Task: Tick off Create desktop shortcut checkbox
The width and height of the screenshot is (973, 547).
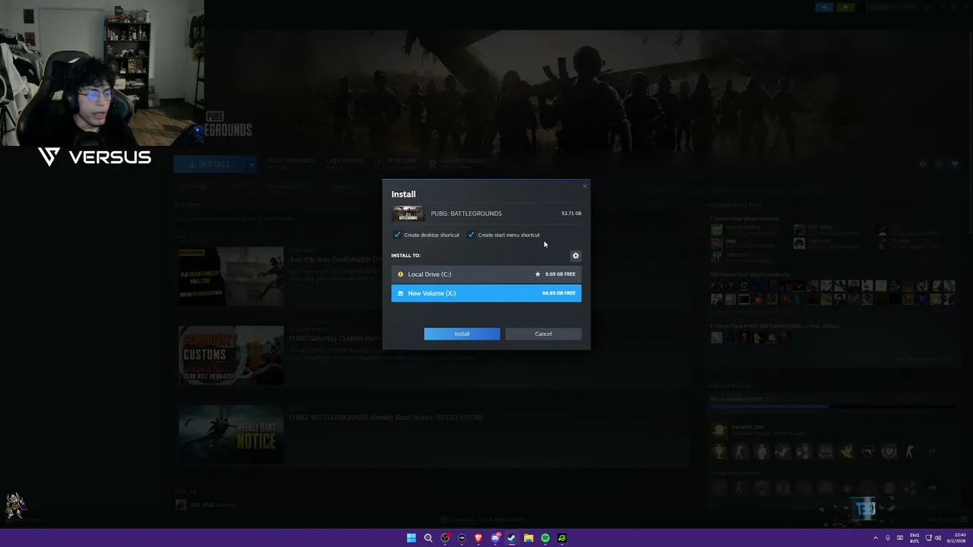Action: tap(398, 235)
